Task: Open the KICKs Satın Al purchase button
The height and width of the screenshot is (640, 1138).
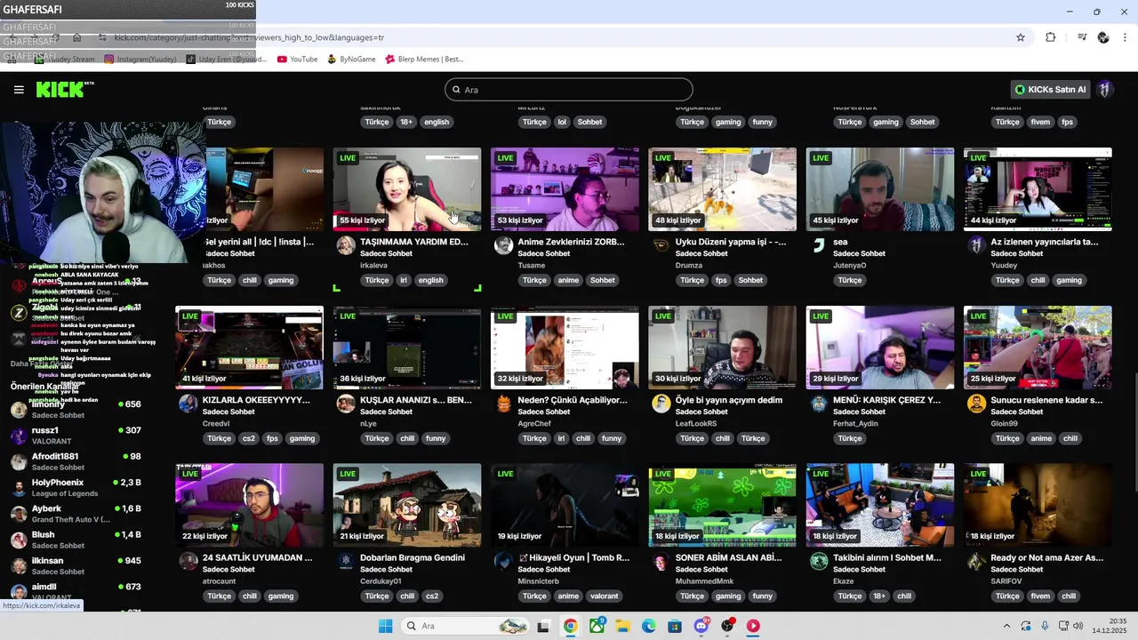Action: coord(1051,90)
